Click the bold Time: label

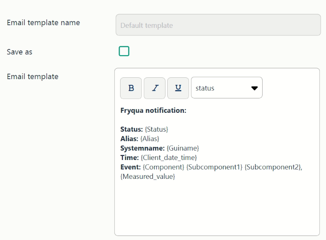130,157
